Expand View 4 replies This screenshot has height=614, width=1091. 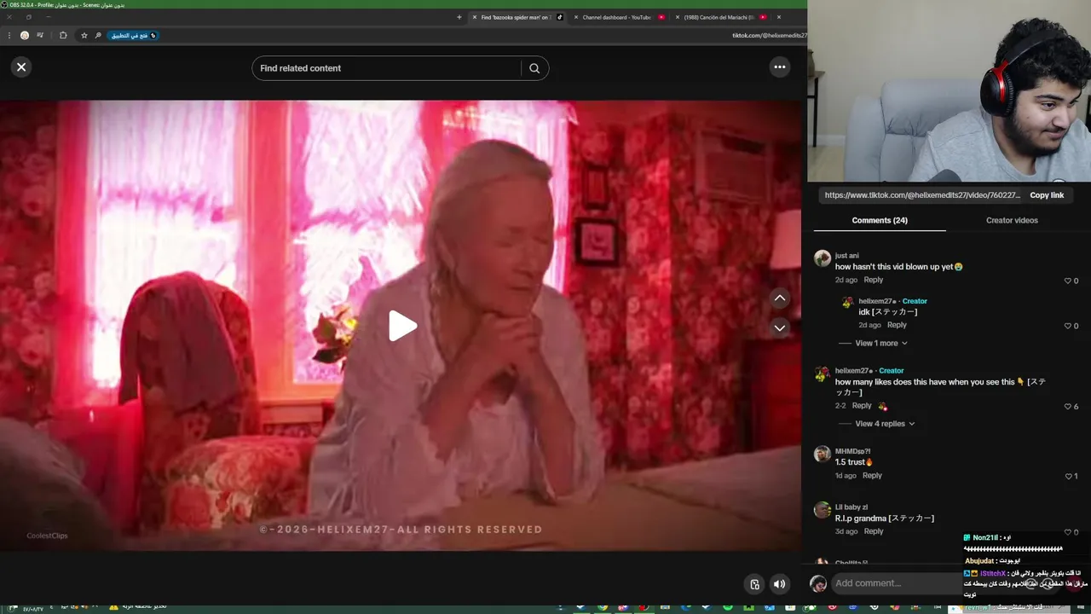click(885, 424)
